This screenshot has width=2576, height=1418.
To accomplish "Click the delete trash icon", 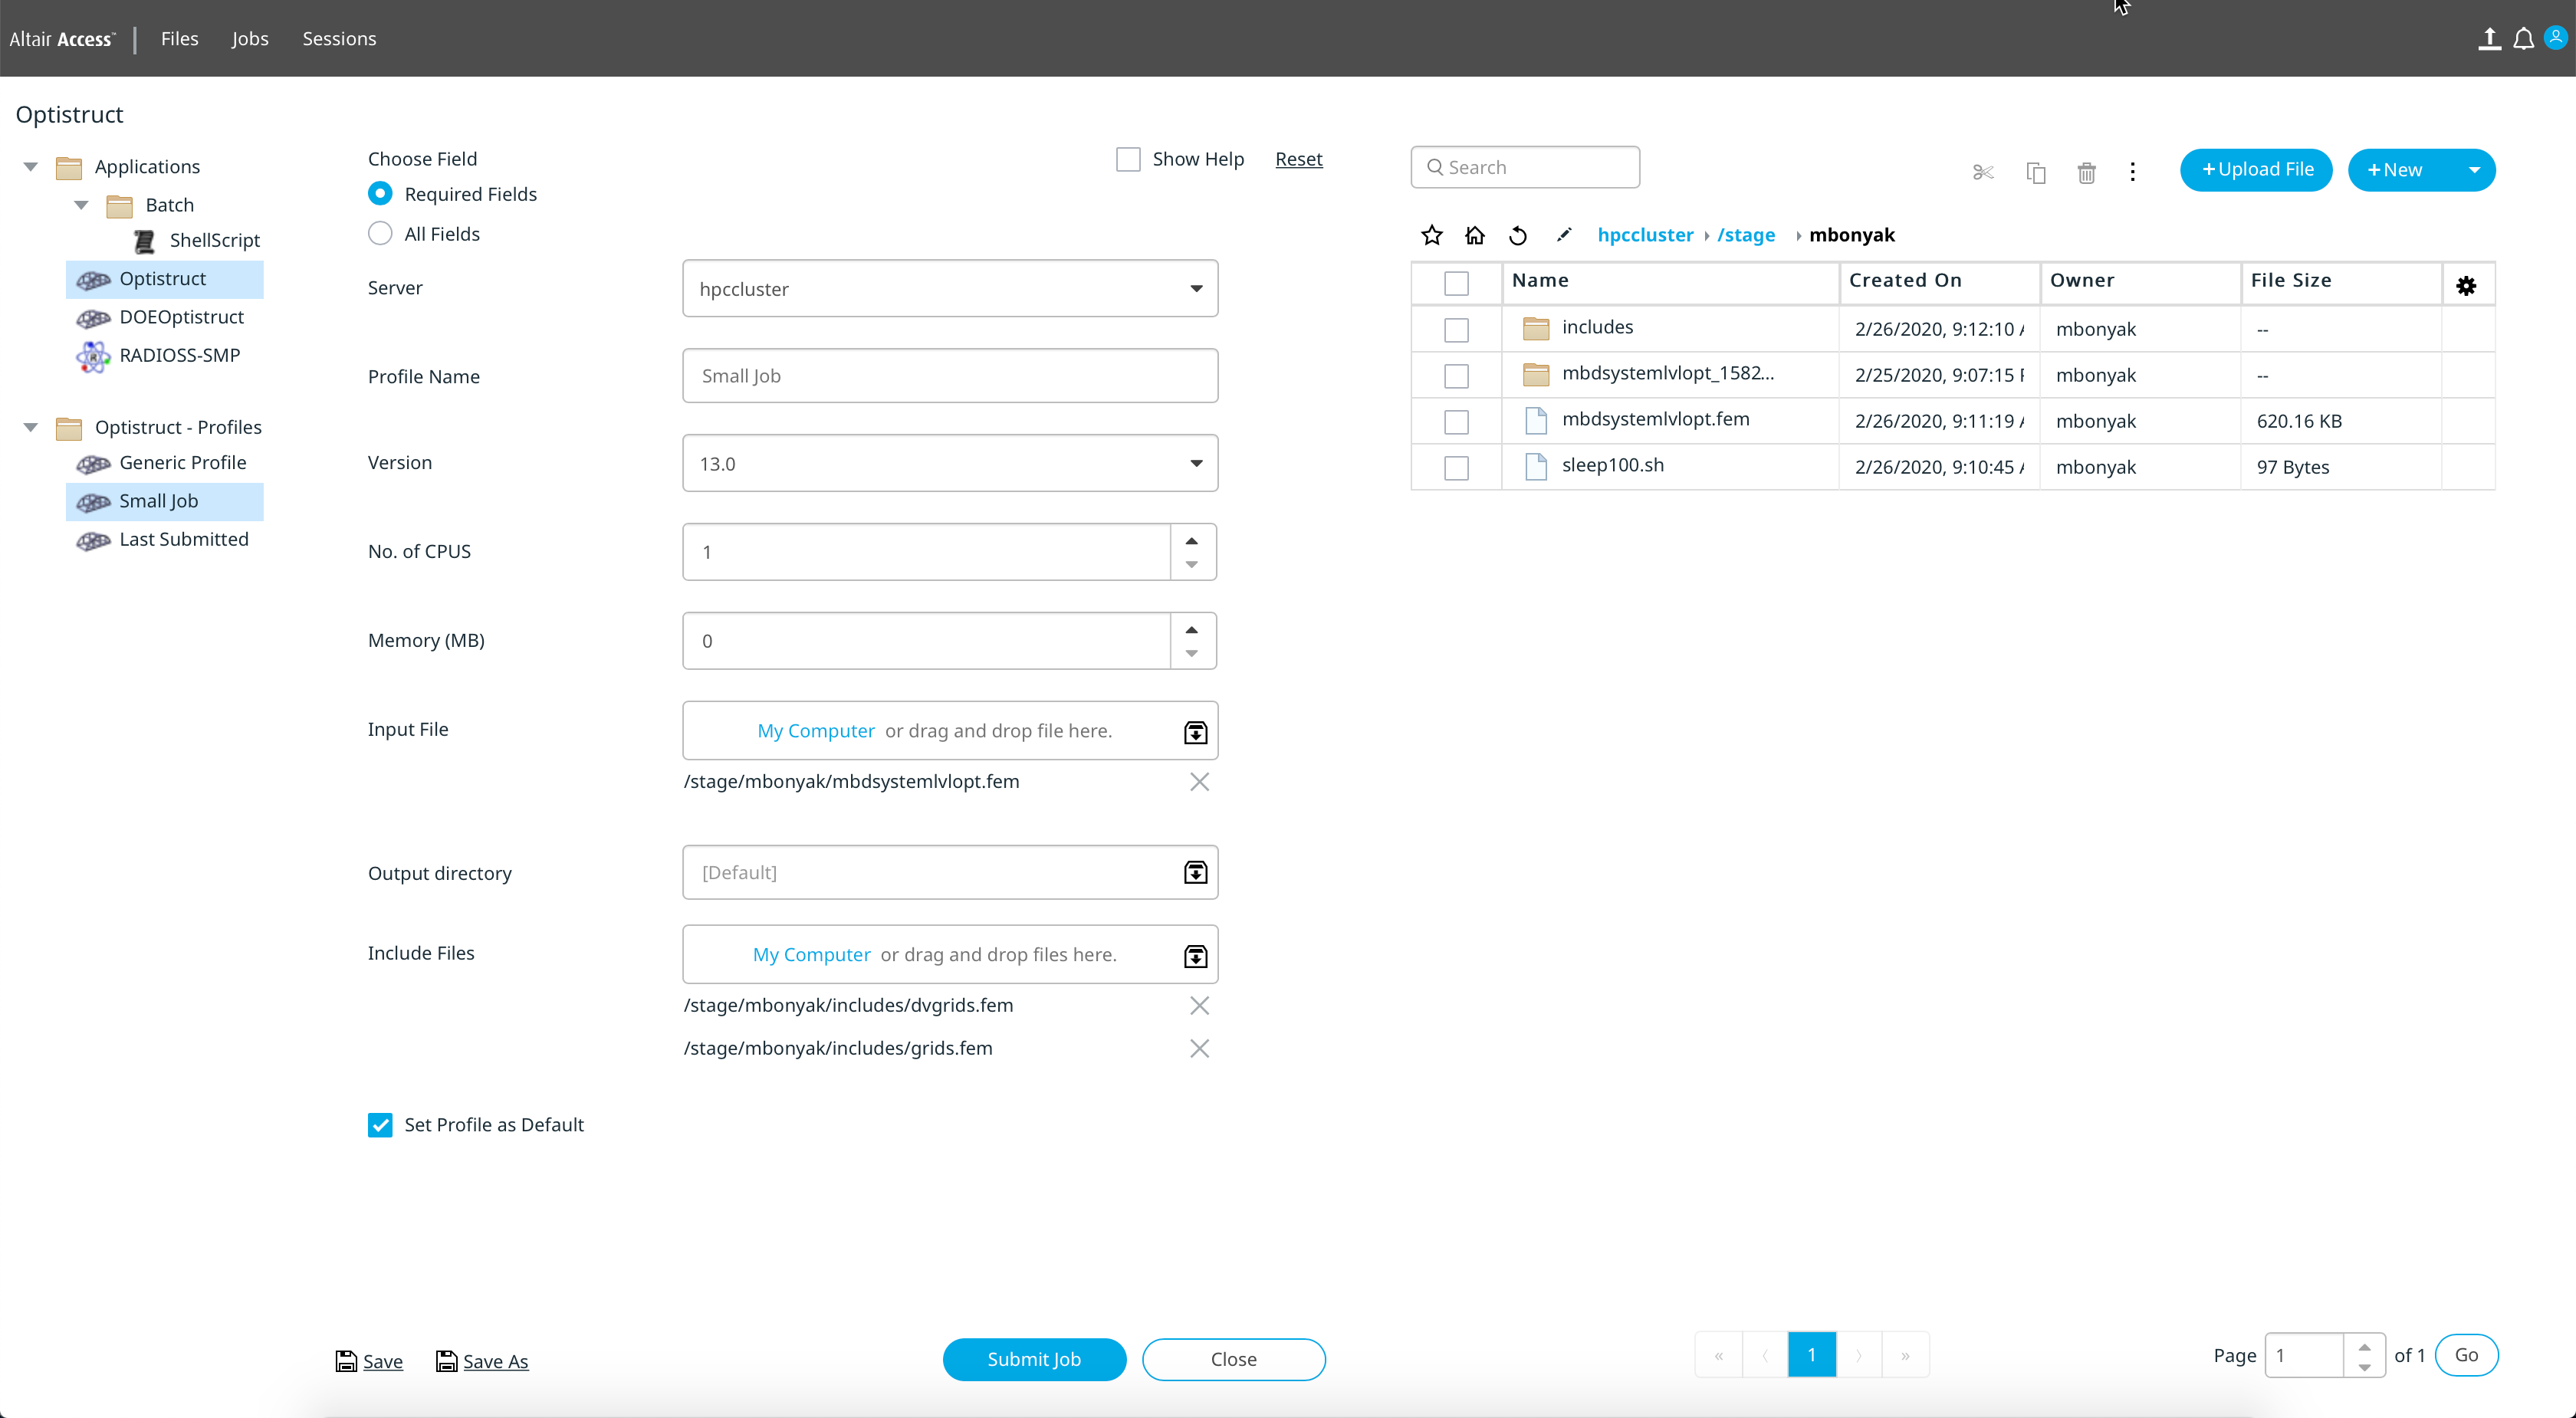I will click(x=2086, y=172).
